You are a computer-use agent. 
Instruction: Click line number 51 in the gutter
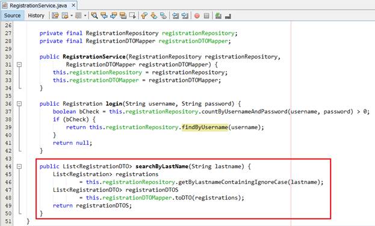coord(8,221)
